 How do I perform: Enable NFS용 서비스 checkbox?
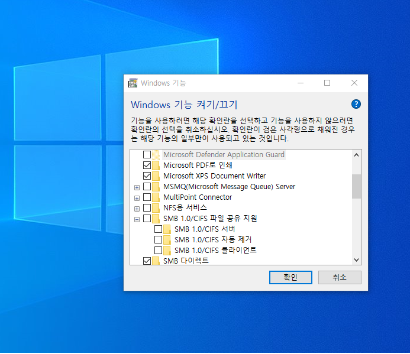pos(147,207)
